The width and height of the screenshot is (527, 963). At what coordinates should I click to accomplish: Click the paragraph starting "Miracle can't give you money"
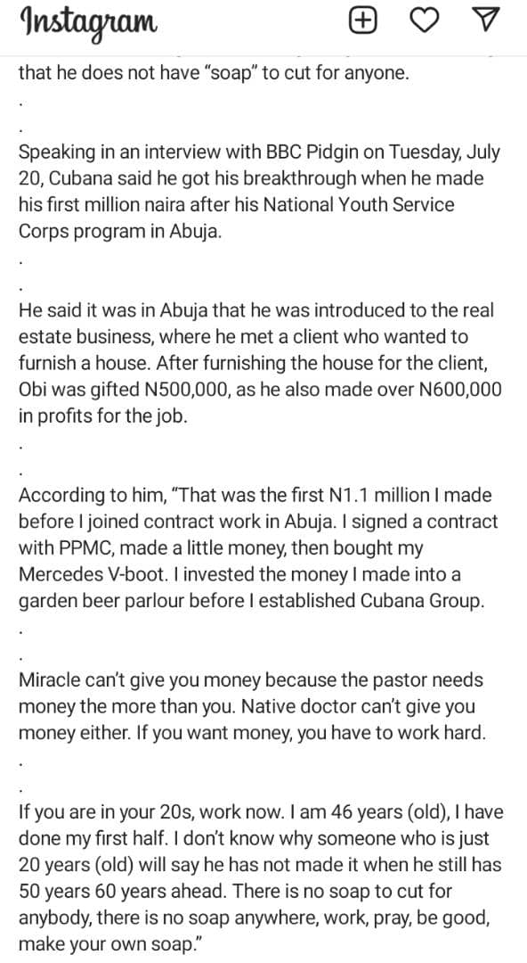point(252,706)
